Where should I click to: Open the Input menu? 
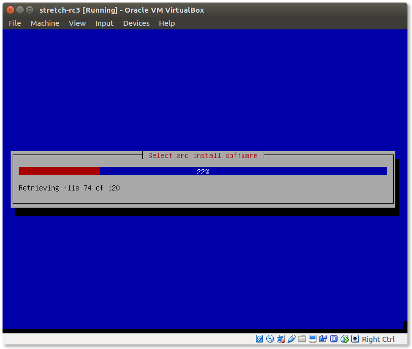(104, 23)
